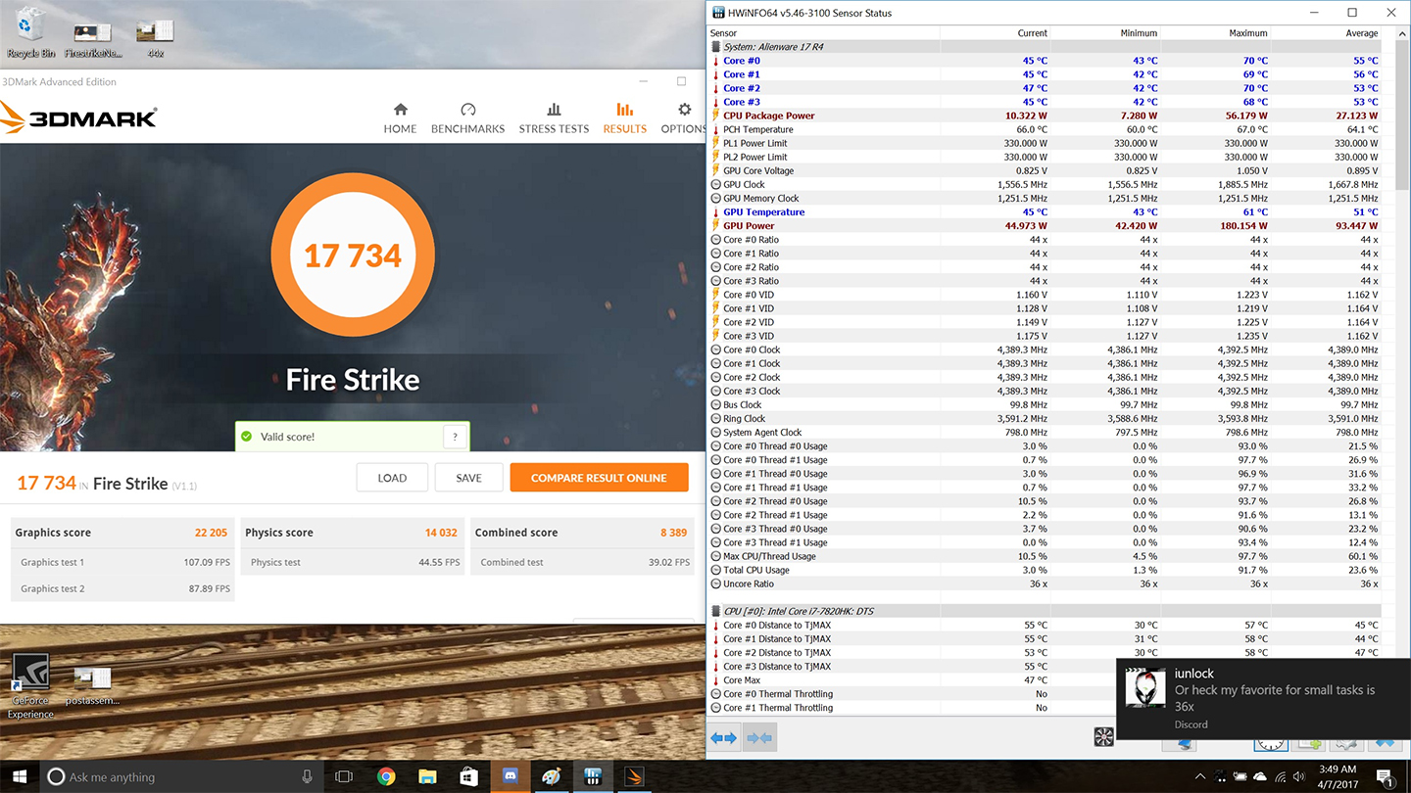Select the GPU Power sensor row

click(1045, 225)
